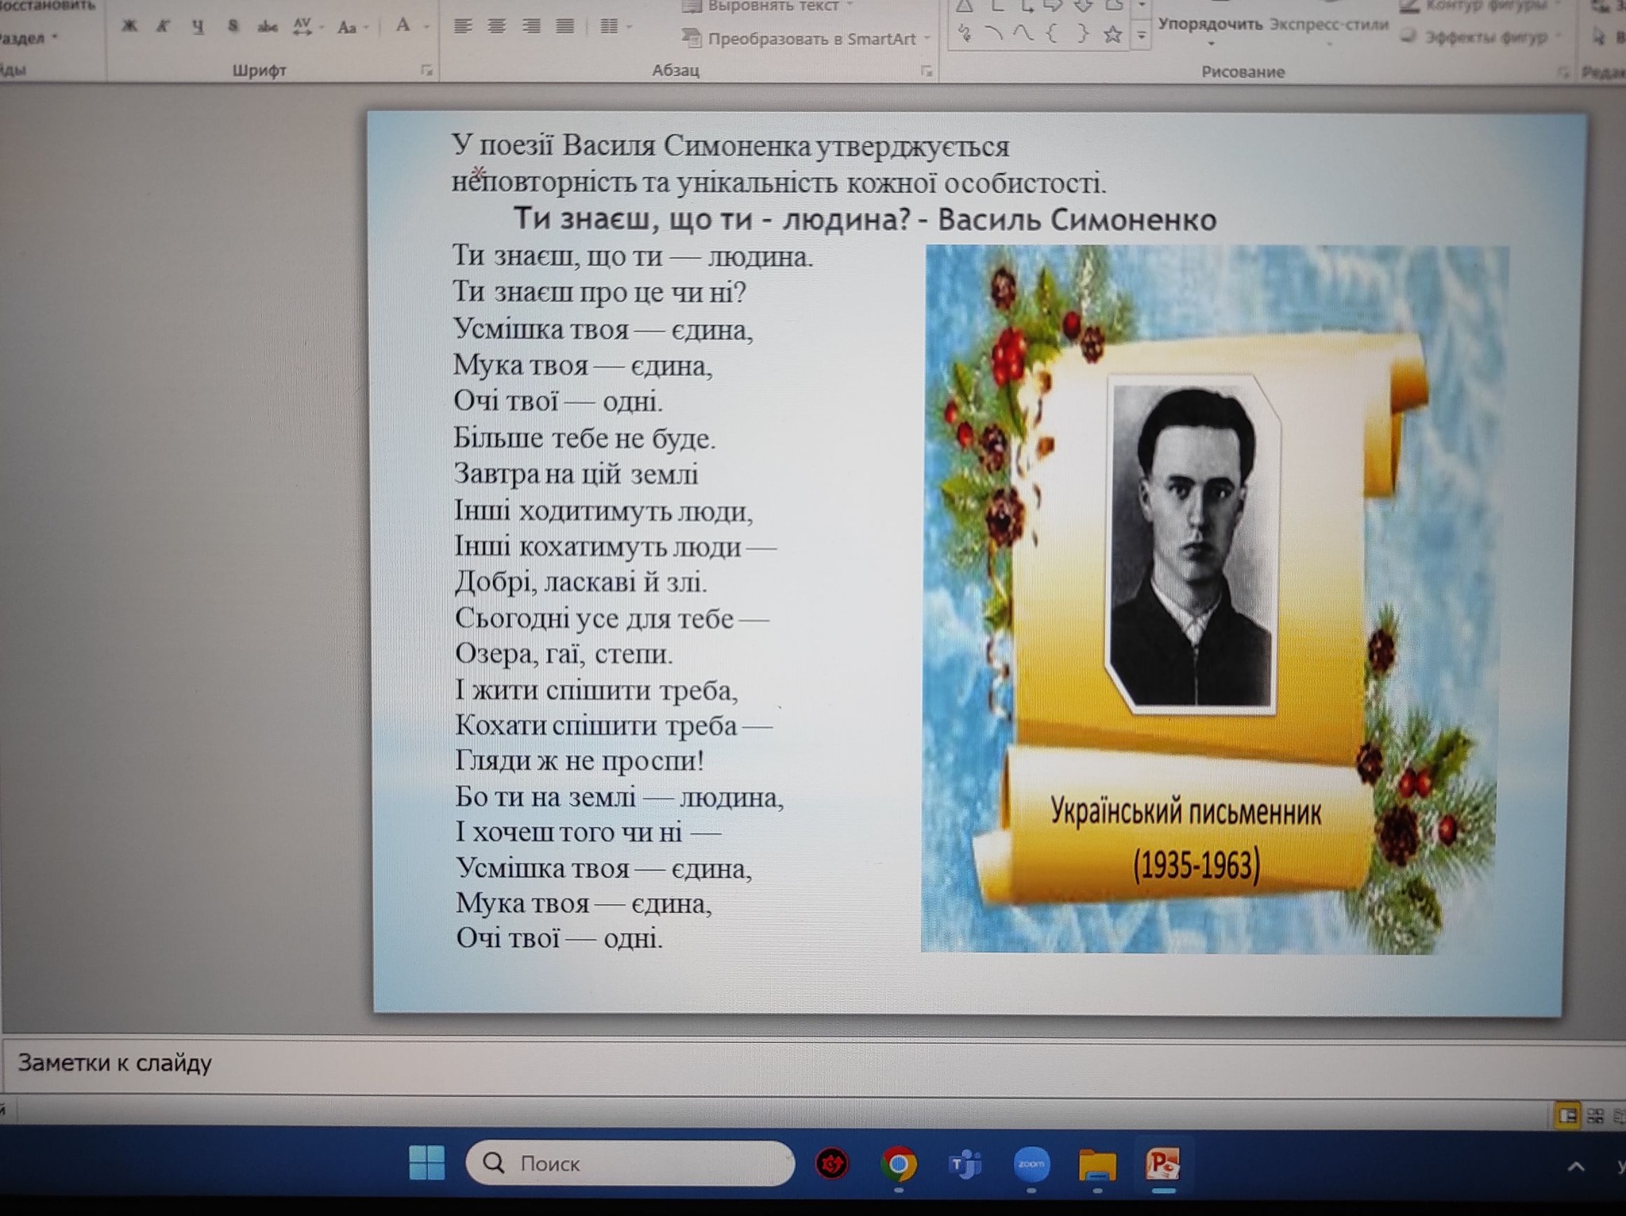Screen dimensions: 1626x1216
Task: Click the text shadow S icon
Action: pyautogui.click(x=233, y=26)
